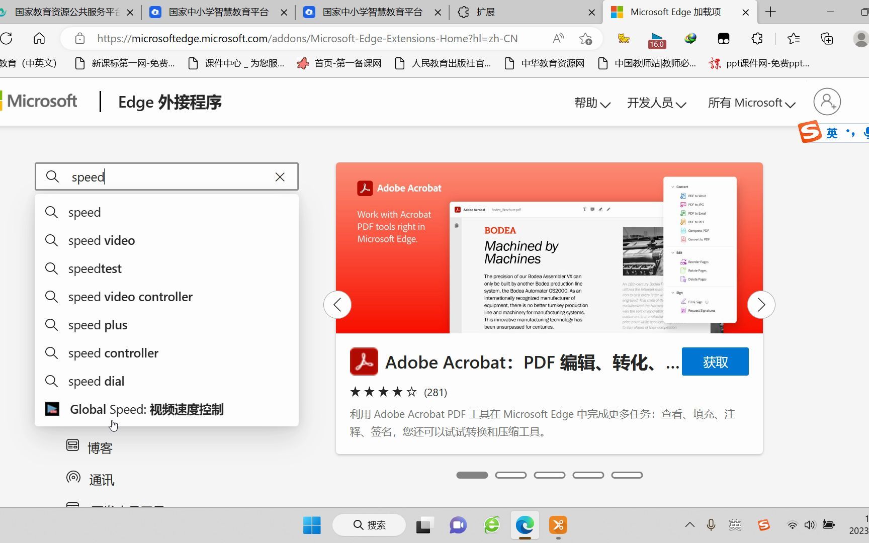This screenshot has height=543, width=869.
Task: Expand the 开发人员 menu
Action: tap(656, 103)
